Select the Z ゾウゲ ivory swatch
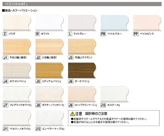Screen dimensions: 164x136 pos(17,23)
